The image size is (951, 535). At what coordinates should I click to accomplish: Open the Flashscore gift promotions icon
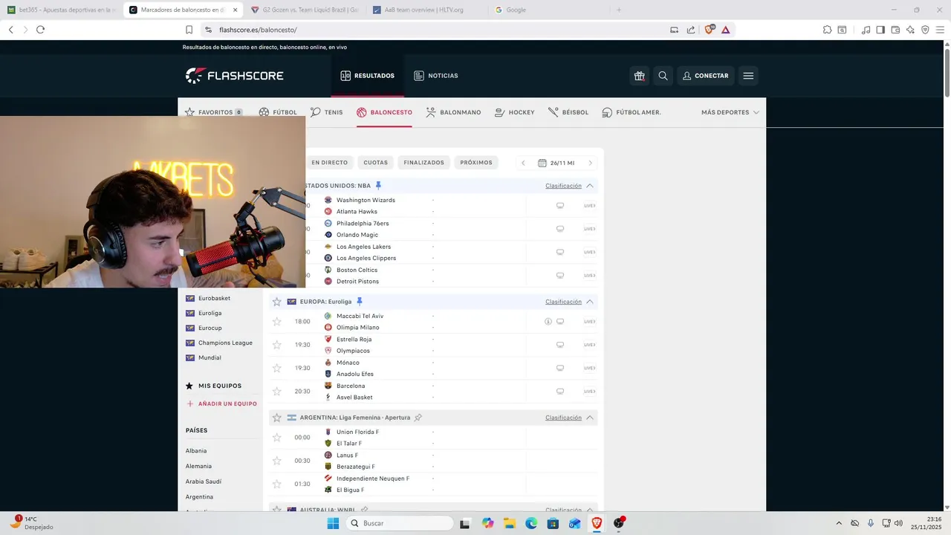pyautogui.click(x=639, y=76)
